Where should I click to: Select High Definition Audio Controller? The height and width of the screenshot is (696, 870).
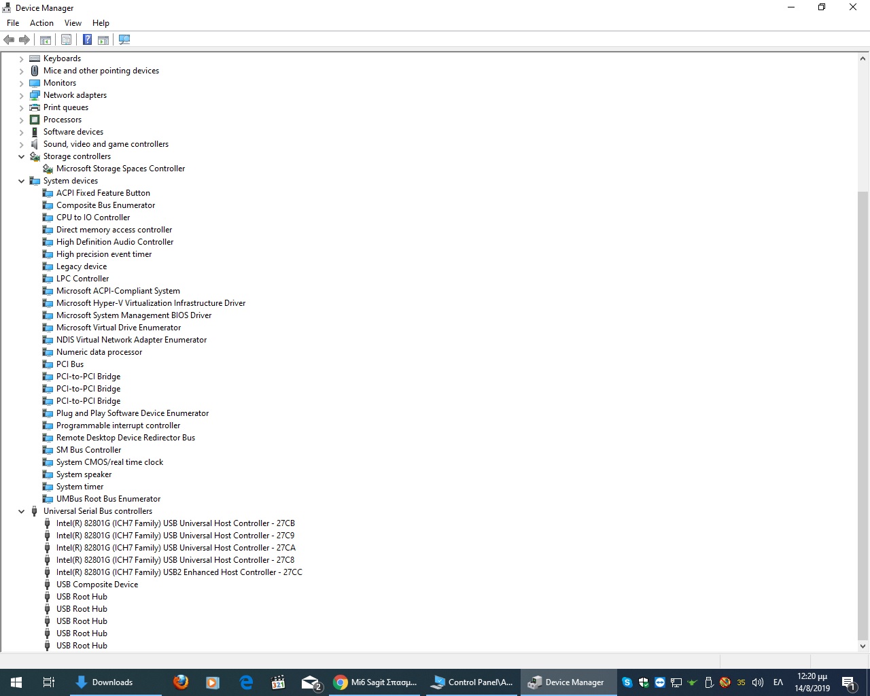[115, 242]
